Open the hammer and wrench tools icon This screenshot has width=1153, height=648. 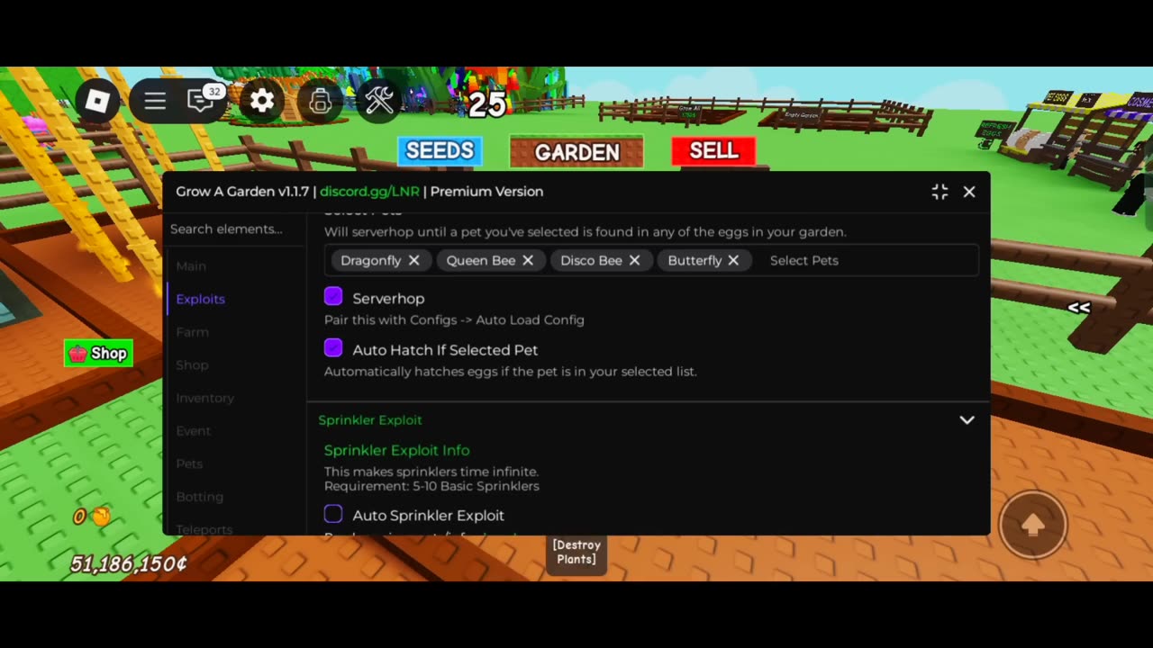(379, 101)
